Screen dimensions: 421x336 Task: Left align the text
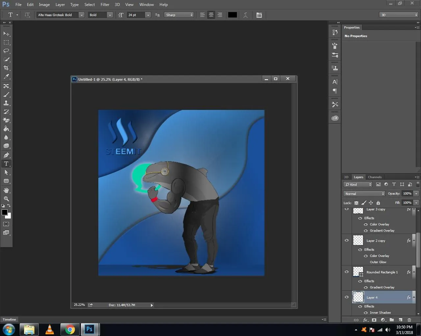coord(203,15)
